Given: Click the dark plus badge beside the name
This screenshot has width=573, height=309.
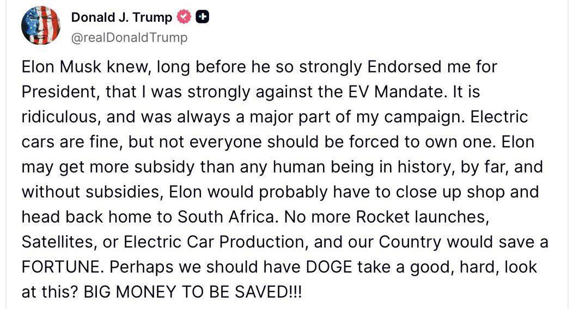Looking at the screenshot, I should pyautogui.click(x=203, y=17).
